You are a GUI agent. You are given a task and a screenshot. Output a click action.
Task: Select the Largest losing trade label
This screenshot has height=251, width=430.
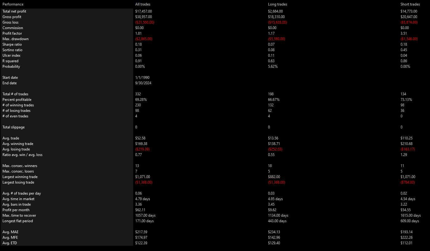pos(18,182)
